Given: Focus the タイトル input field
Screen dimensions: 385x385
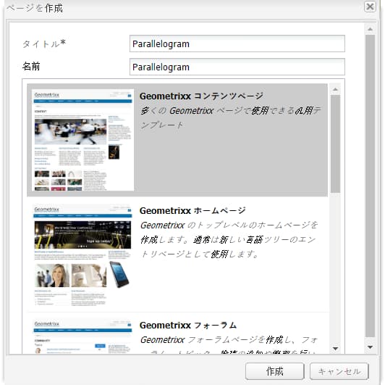Looking at the screenshot, I should coord(237,44).
